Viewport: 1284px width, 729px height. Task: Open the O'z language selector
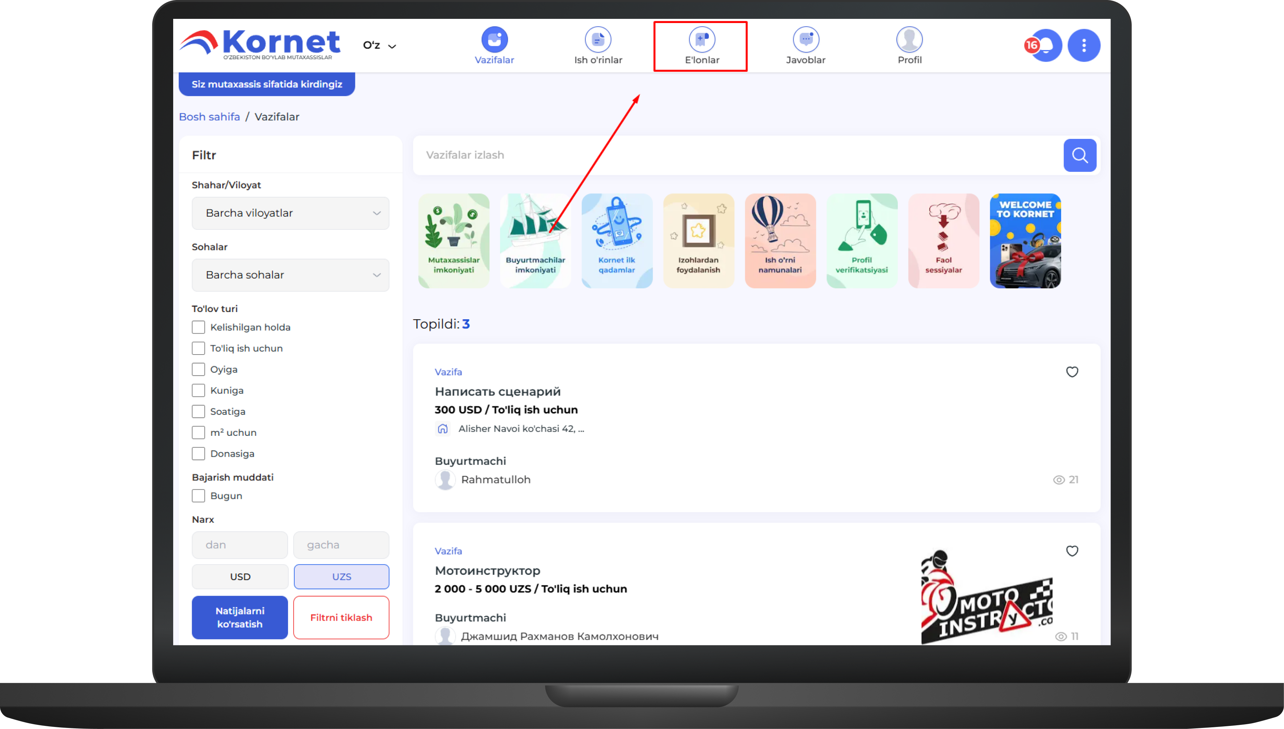[379, 46]
